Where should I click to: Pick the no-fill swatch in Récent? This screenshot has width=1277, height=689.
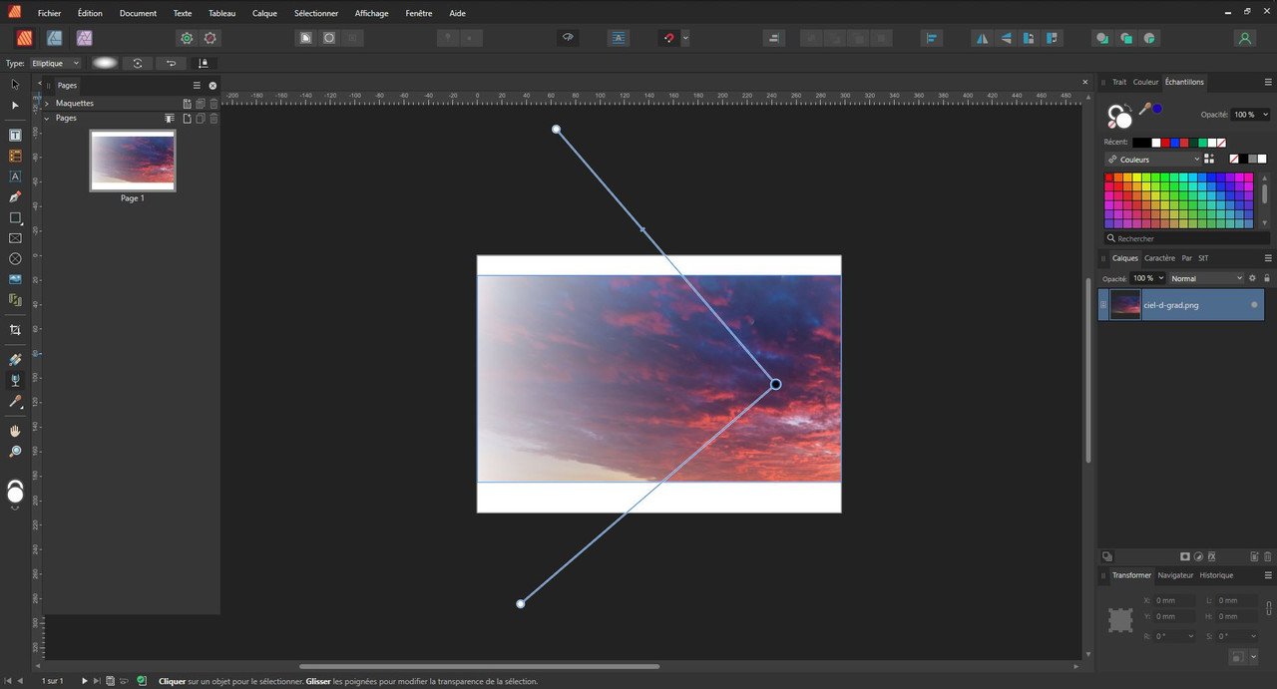click(1221, 143)
